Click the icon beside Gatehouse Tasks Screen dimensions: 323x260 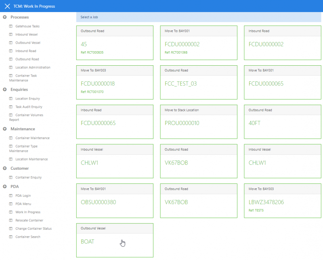click(x=11, y=26)
